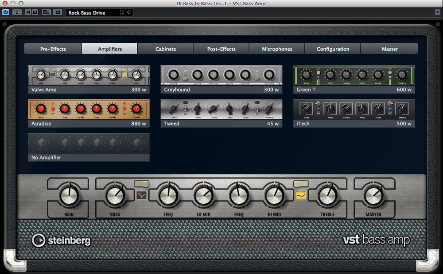Click the FREQ knob left of HI MID

239,195
